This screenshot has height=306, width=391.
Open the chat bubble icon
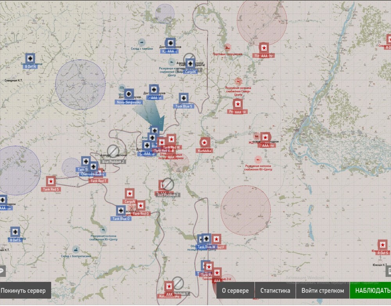tap(2, 271)
